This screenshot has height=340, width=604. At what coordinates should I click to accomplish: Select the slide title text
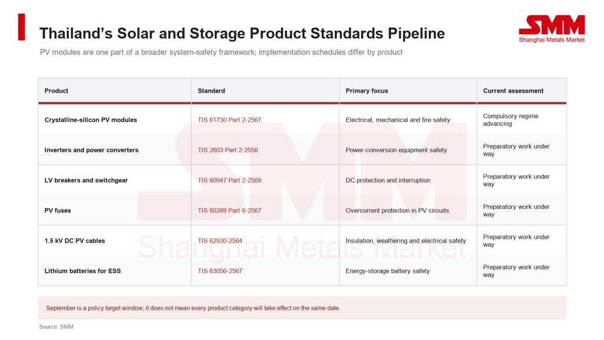pyautogui.click(x=242, y=33)
